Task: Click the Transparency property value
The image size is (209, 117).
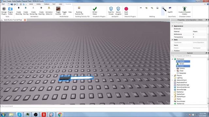Action: [200, 37]
